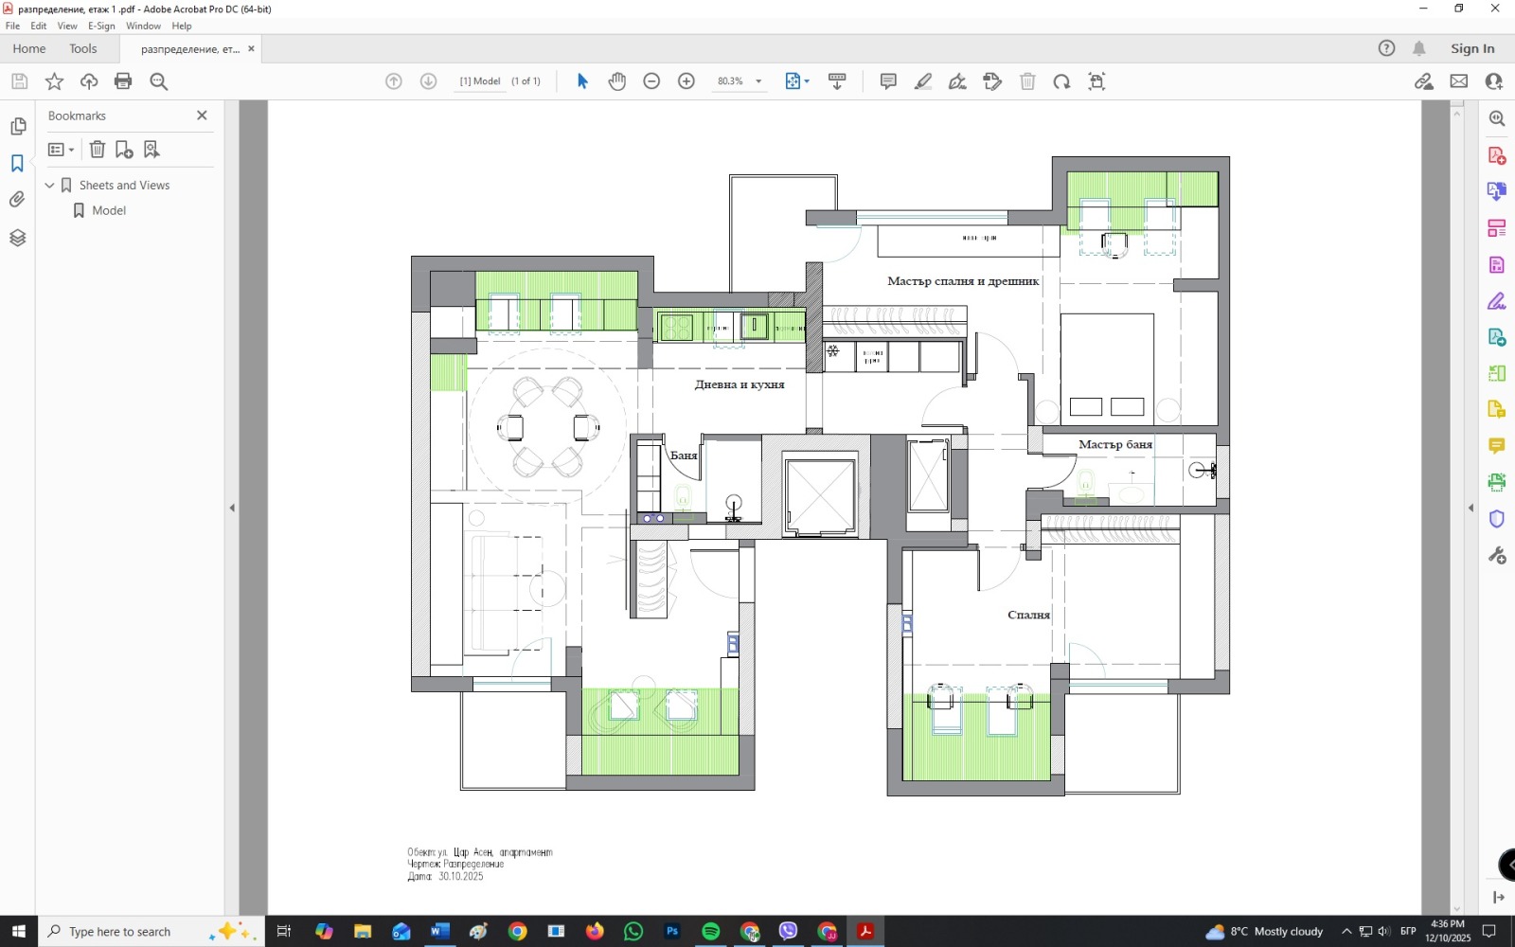The width and height of the screenshot is (1515, 947).
Task: Switch to the Tools tab
Action: pyautogui.click(x=82, y=48)
